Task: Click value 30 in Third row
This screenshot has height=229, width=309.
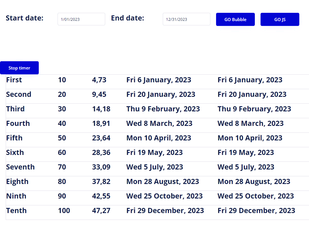Action: point(62,109)
